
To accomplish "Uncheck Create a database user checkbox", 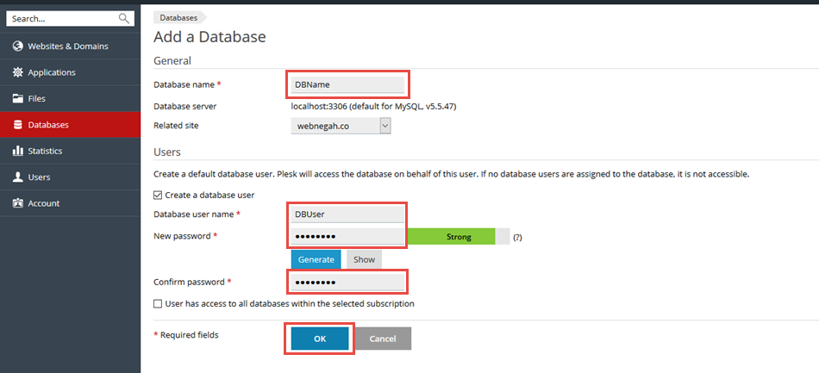I will pos(158,195).
